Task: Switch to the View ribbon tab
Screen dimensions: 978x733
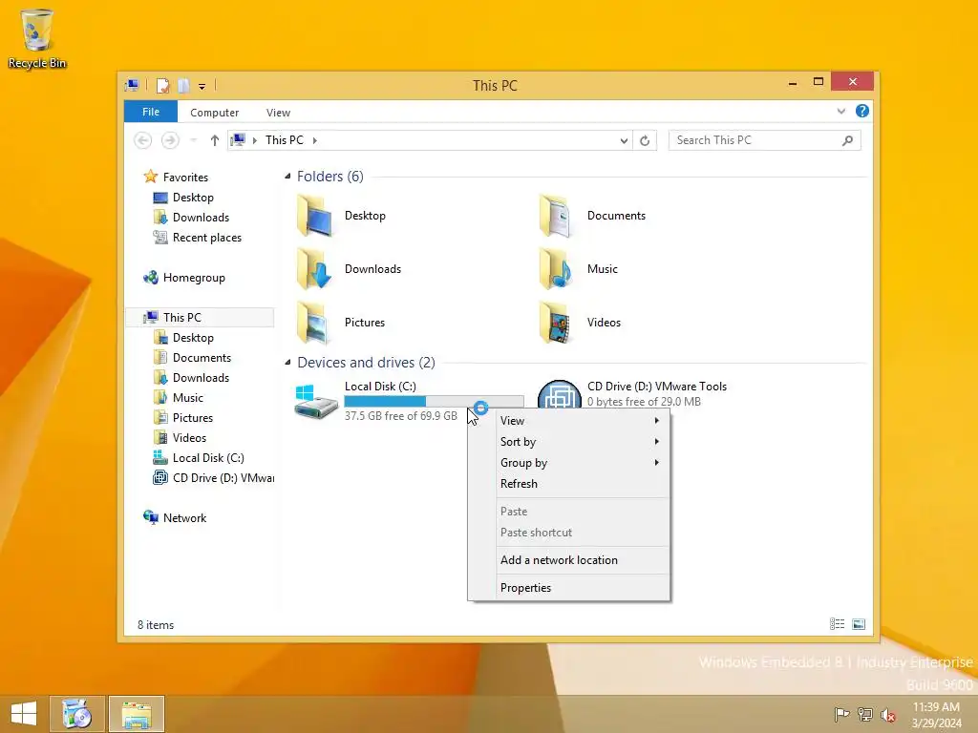Action: 278,113
